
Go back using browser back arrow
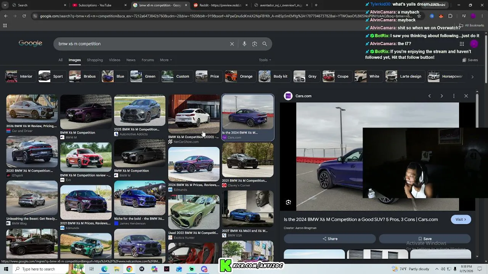tap(6, 16)
